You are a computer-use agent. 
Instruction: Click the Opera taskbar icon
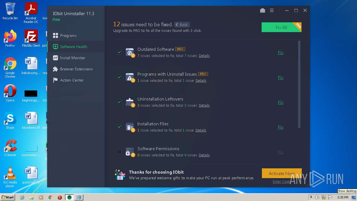60,197
